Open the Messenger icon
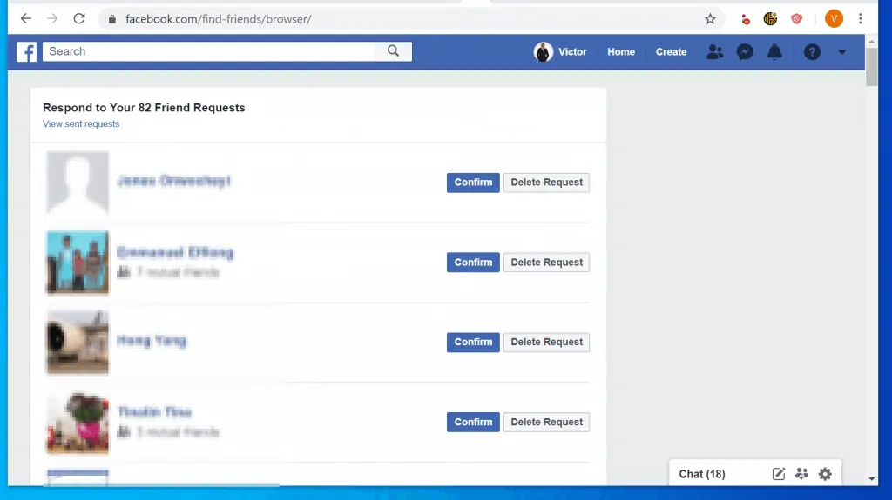This screenshot has width=892, height=500. (745, 52)
